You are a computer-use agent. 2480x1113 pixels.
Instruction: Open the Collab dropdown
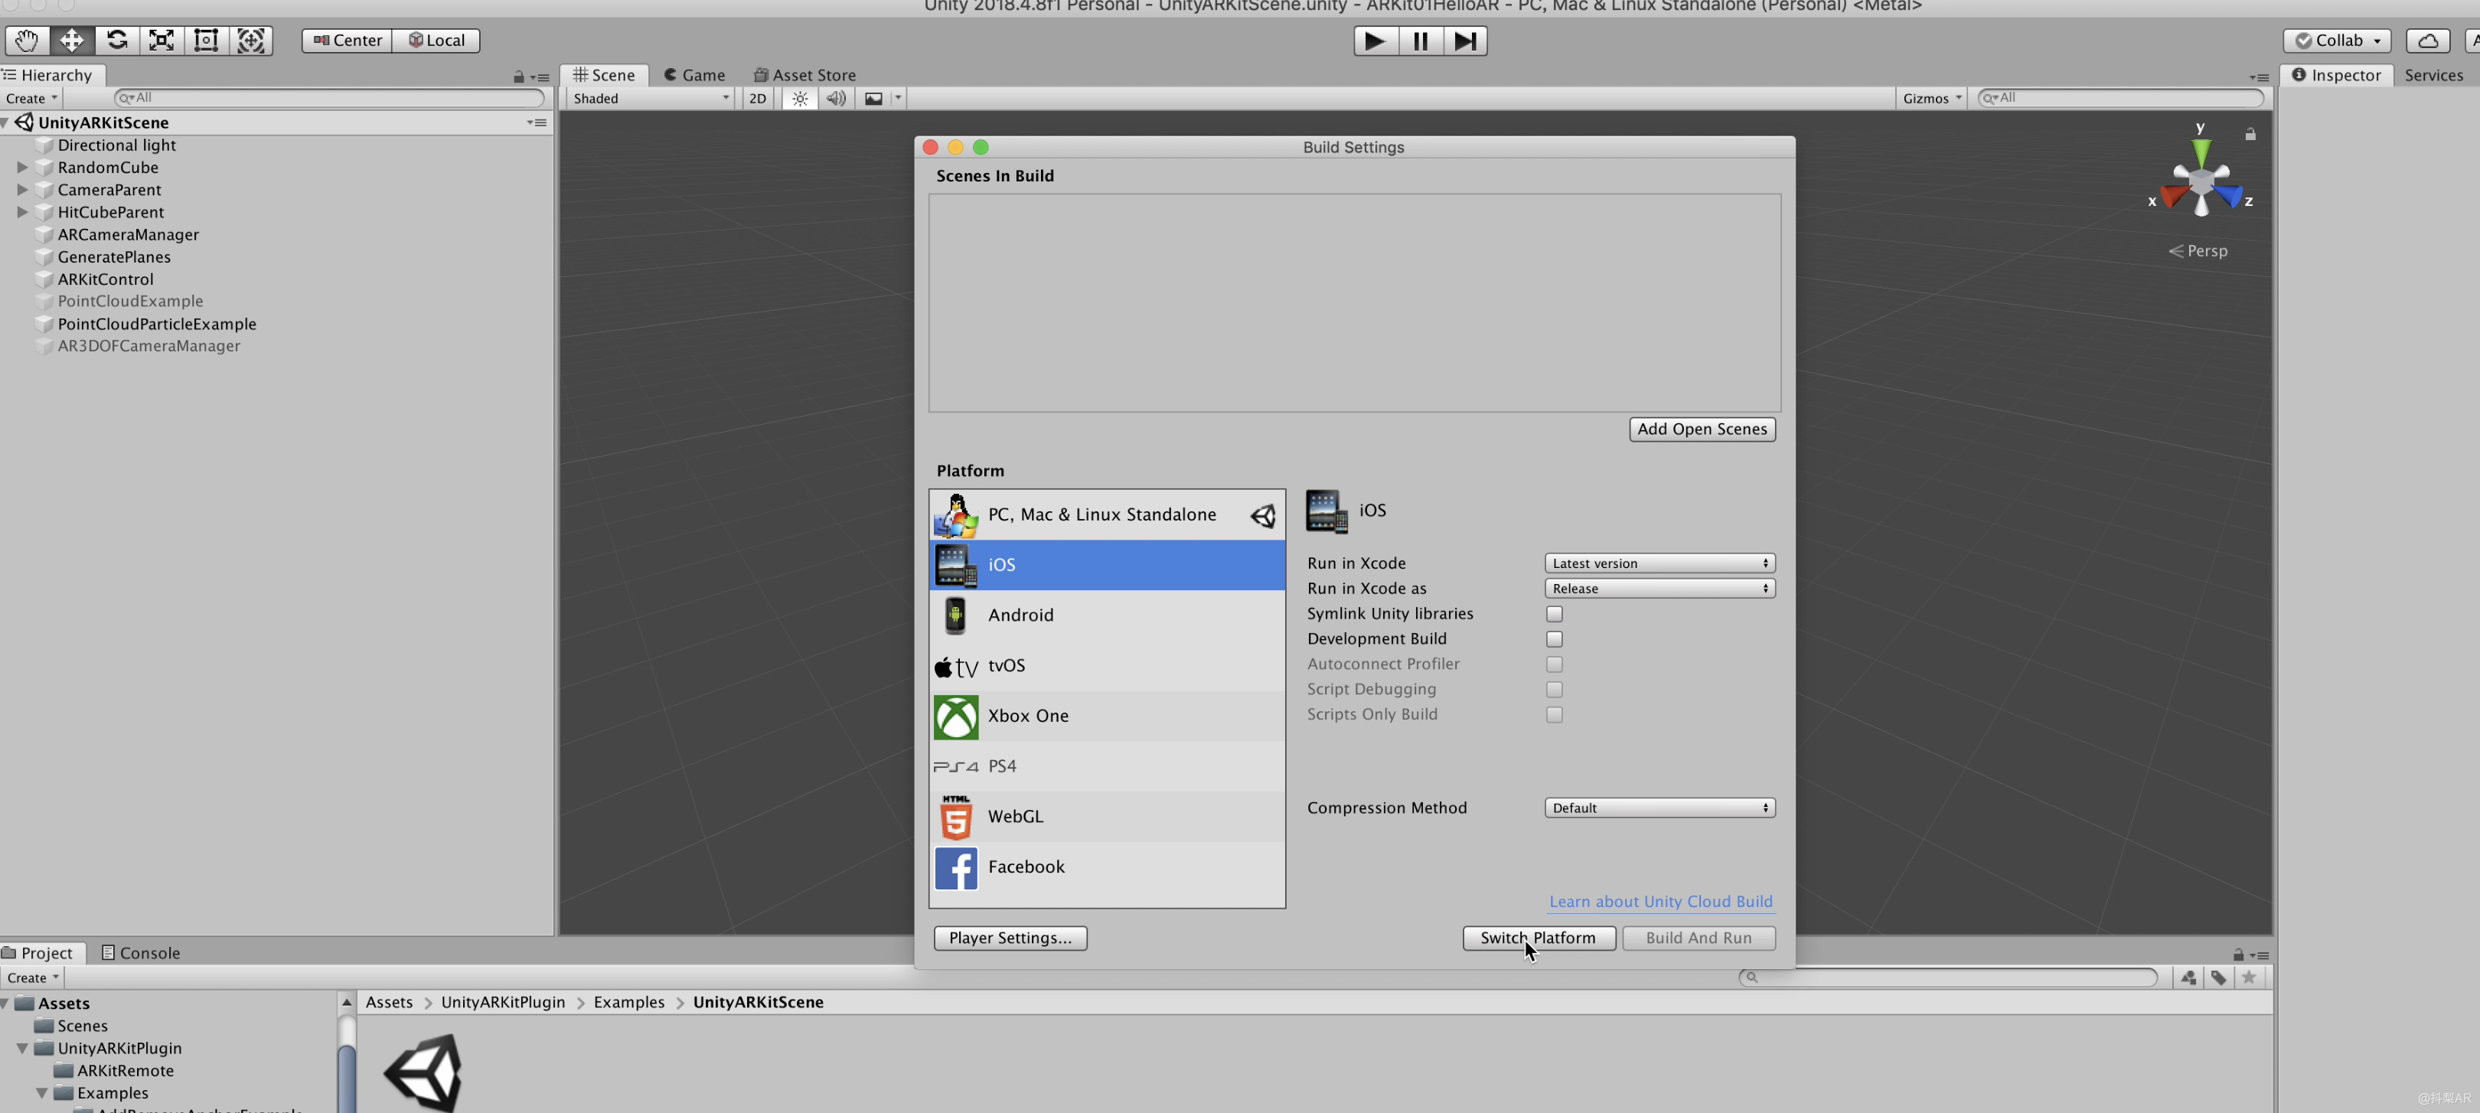click(x=2337, y=41)
